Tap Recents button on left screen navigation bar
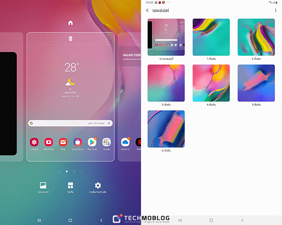 click(x=39, y=220)
